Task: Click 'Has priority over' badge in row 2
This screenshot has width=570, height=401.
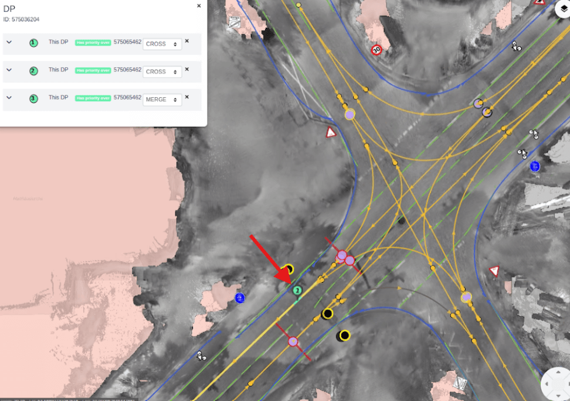Action: pyautogui.click(x=93, y=70)
